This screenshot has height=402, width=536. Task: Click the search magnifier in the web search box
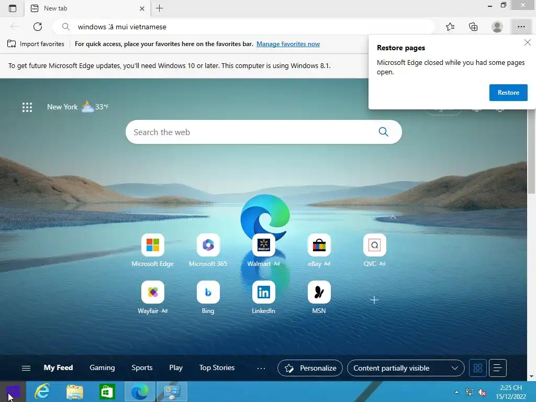point(383,131)
